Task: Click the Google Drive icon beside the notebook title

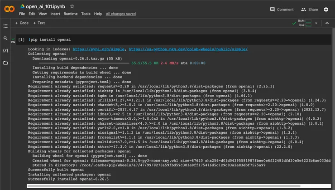Action: click(x=22, y=6)
